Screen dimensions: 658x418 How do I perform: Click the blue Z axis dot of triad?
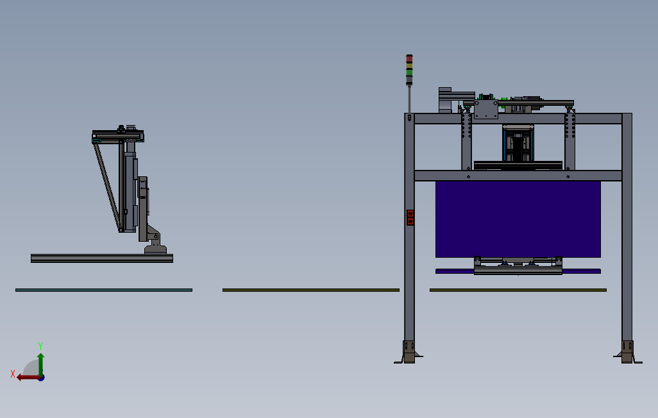pyautogui.click(x=42, y=378)
